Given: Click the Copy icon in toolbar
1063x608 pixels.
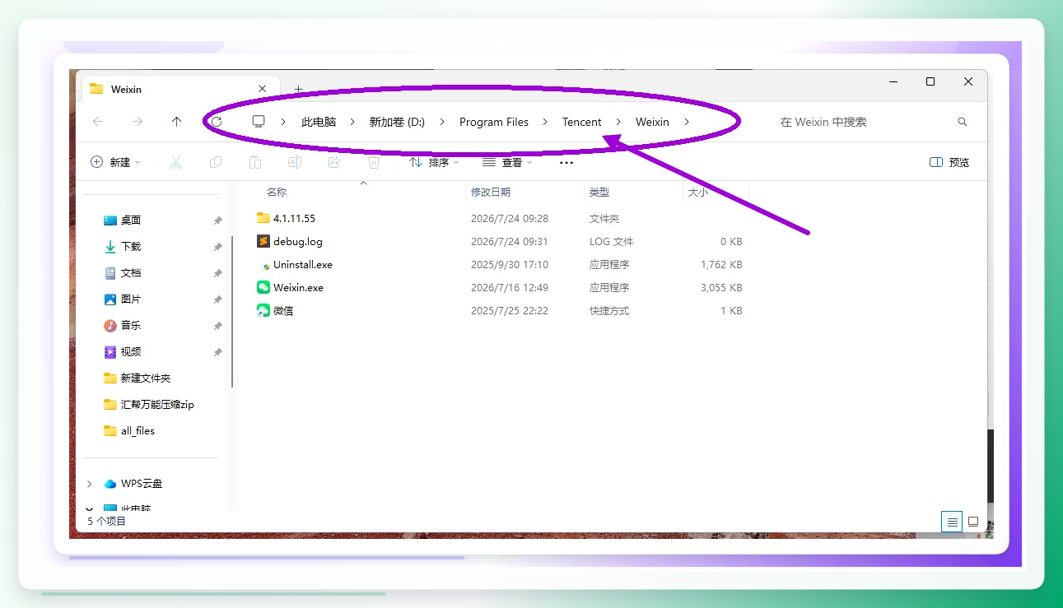Looking at the screenshot, I should tap(216, 162).
